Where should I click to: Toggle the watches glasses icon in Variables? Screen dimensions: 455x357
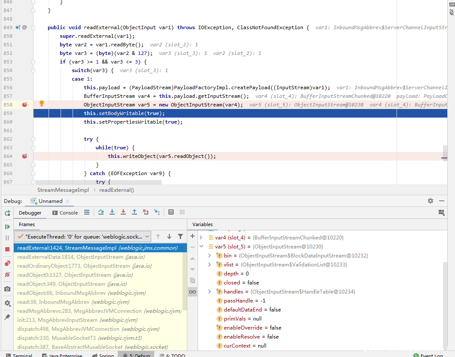click(x=192, y=292)
